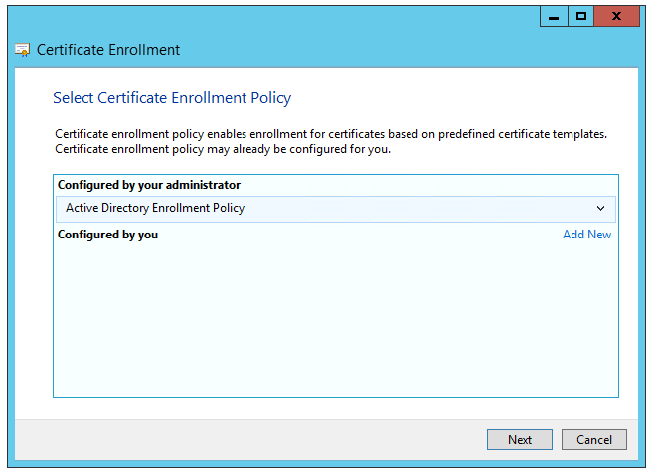This screenshot has height=475, width=654.
Task: Cancel the certificate enrollment wizard
Action: [593, 439]
